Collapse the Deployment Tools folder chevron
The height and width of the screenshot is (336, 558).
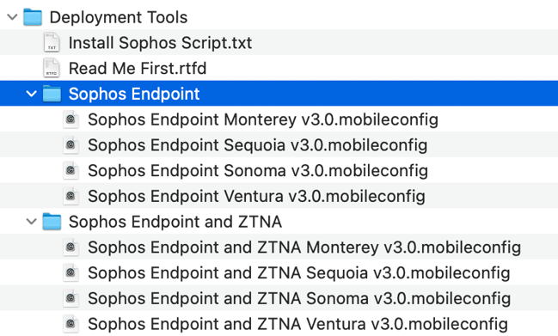(x=12, y=16)
